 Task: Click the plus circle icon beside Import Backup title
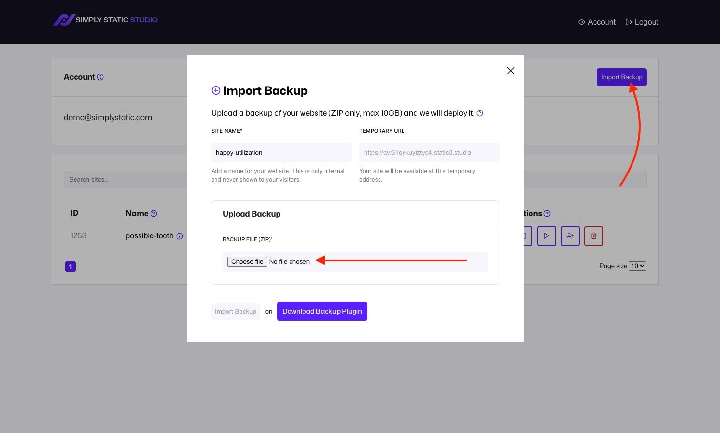pyautogui.click(x=216, y=90)
